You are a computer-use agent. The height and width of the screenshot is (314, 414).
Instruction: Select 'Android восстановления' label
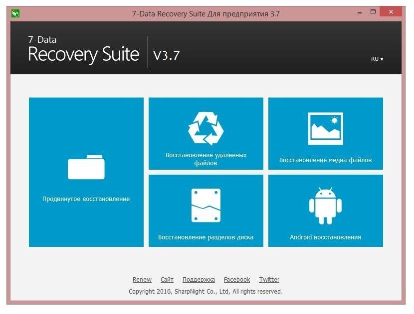[325, 237]
